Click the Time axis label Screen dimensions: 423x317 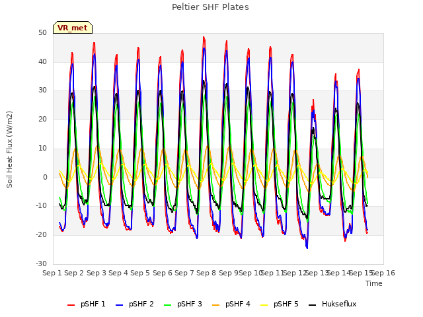click(374, 283)
